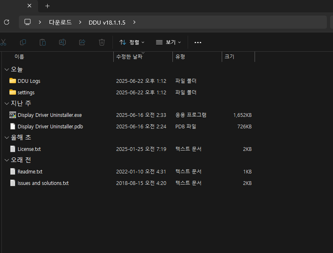Click the 1KB size of Readme.txt
The width and height of the screenshot is (333, 253).
click(248, 171)
